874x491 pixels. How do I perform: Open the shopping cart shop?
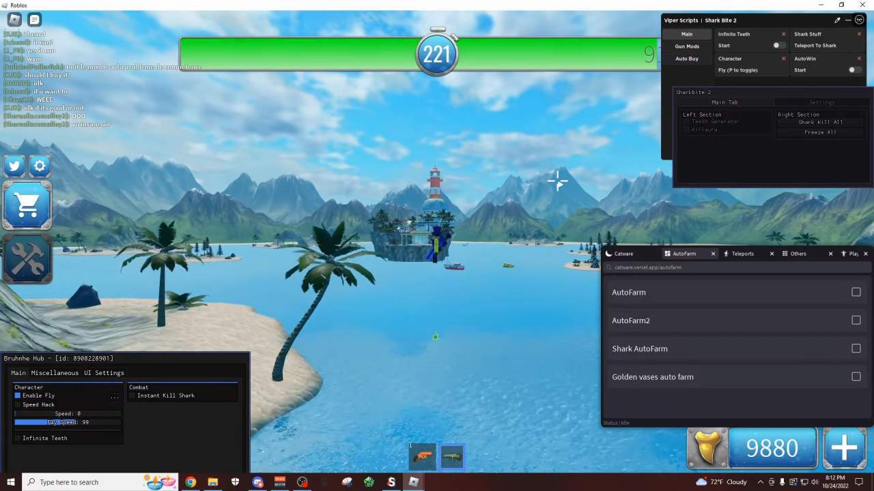point(27,205)
